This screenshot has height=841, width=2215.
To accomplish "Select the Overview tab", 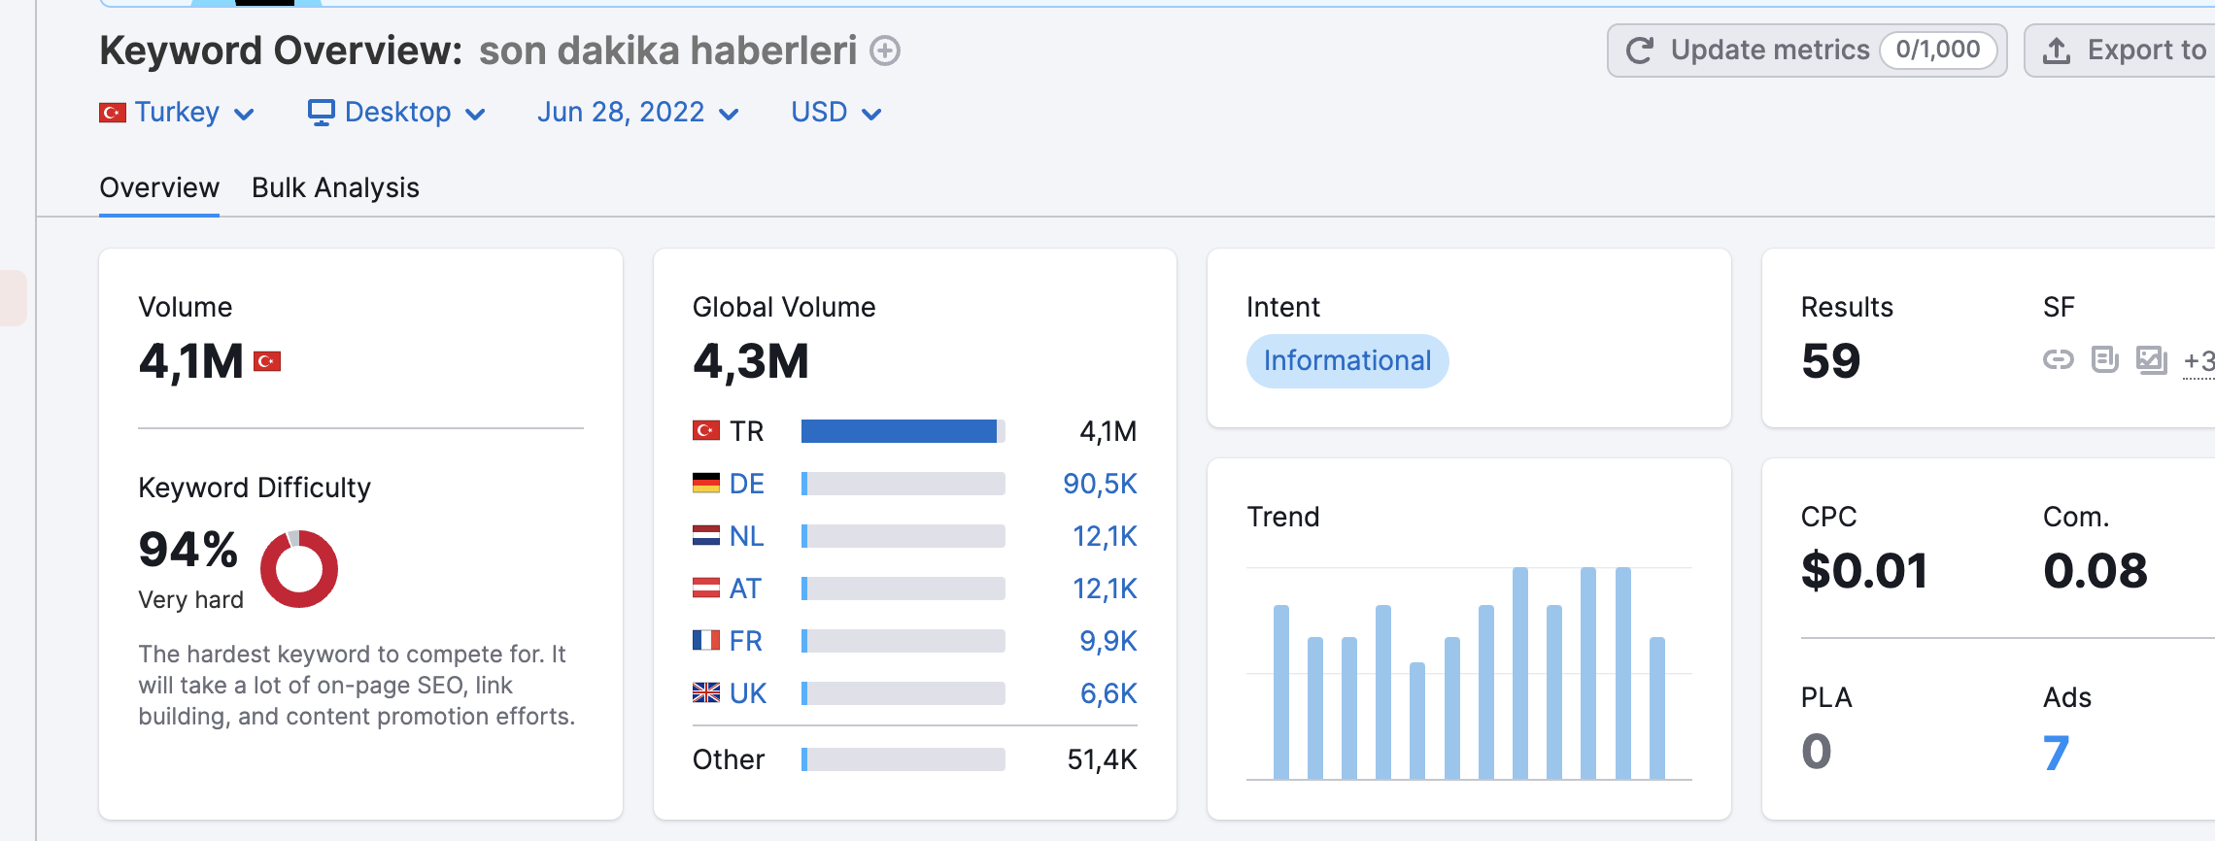I will [159, 187].
